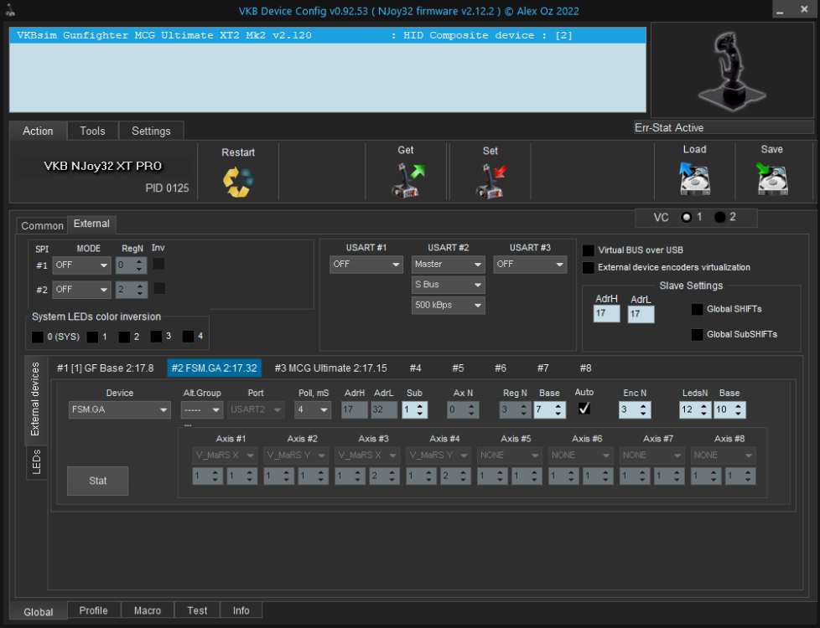Switch to the Tools tab
Viewport: 820px width, 628px height.
click(92, 131)
